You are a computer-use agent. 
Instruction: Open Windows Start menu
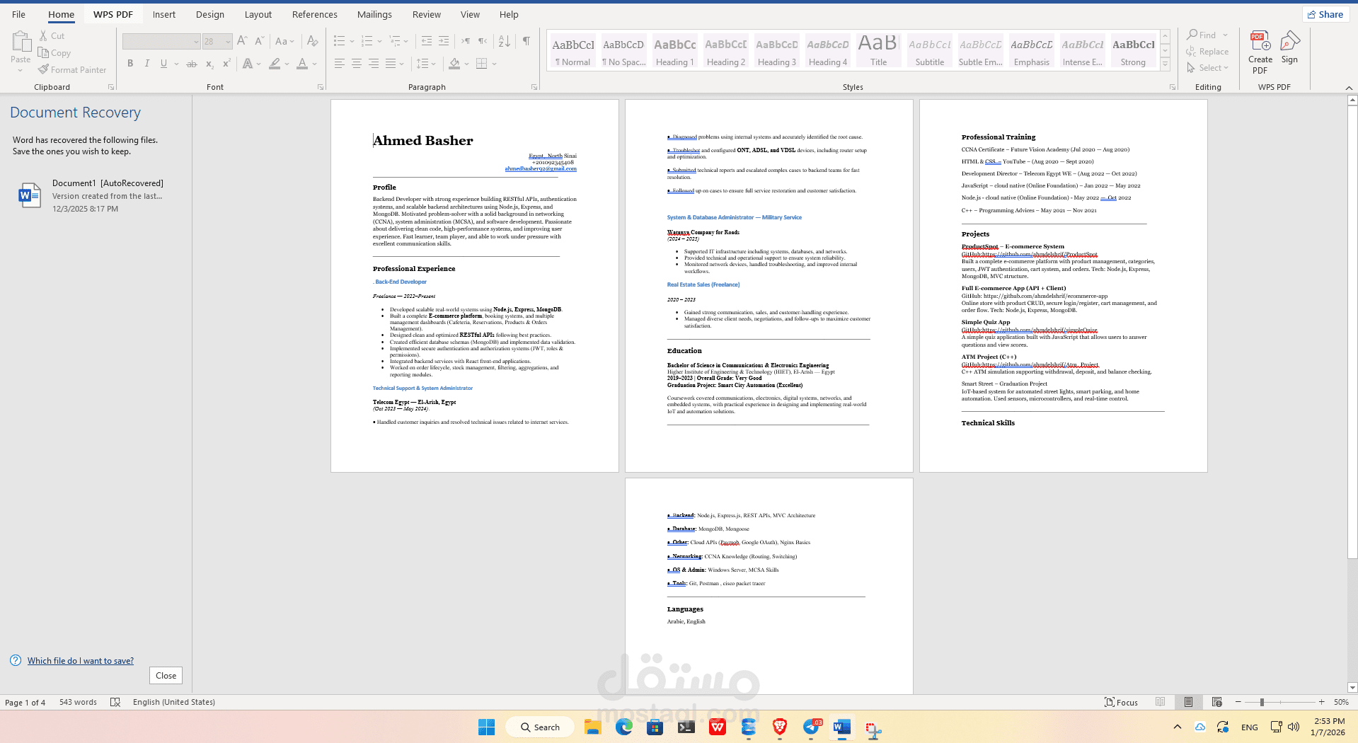(487, 727)
